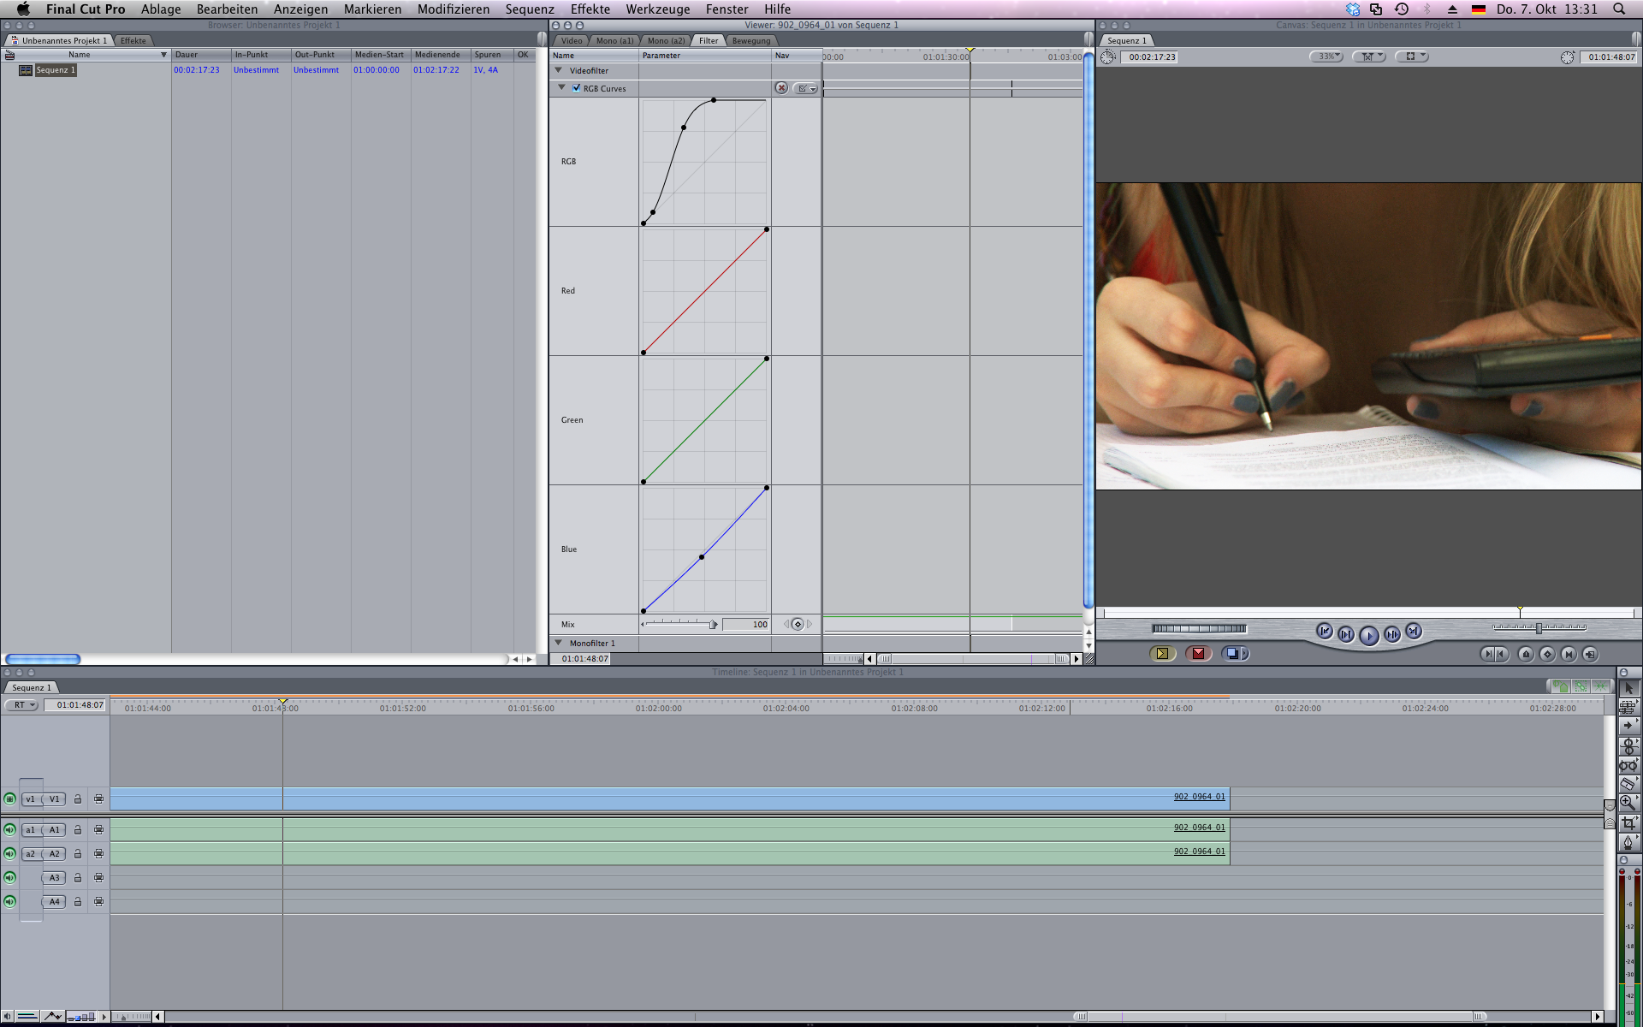This screenshot has height=1027, width=1643.
Task: Toggle clip overlays in timeline
Action: point(52,1017)
